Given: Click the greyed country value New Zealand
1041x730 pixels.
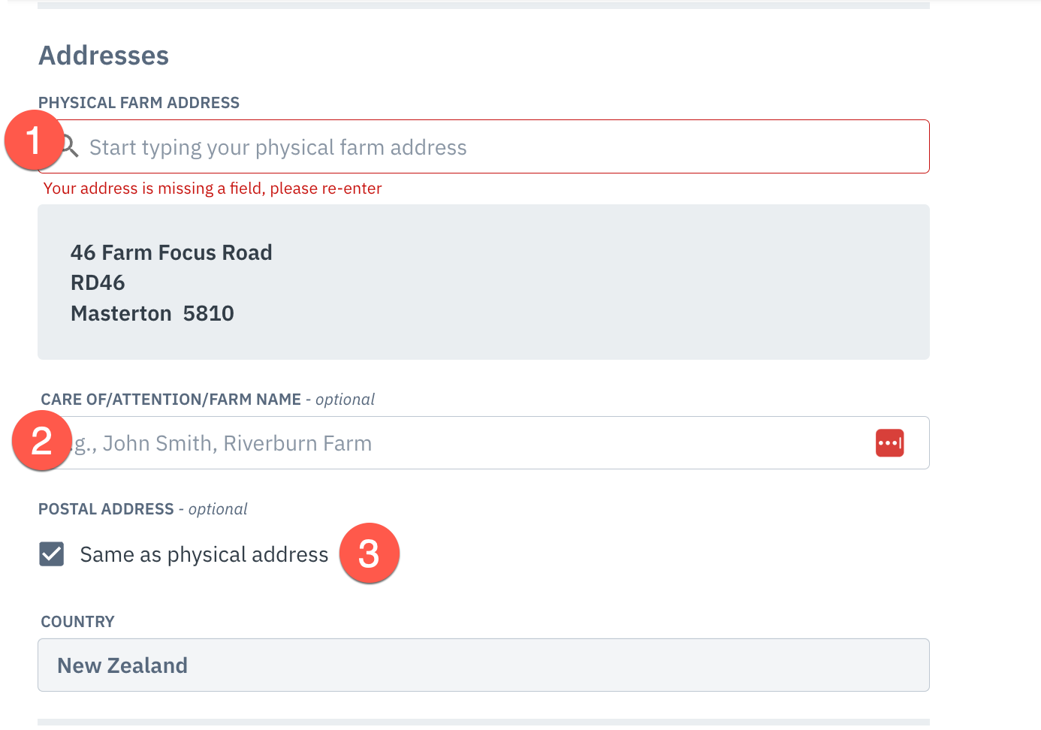Looking at the screenshot, I should tap(122, 665).
